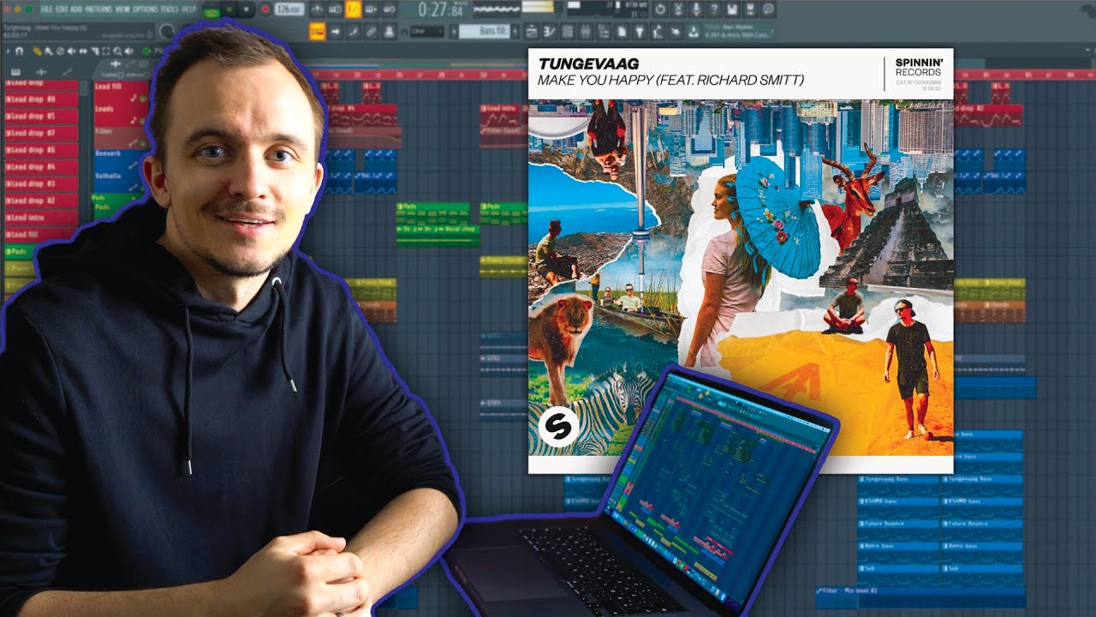Select the 'Lead drop #2' pattern
This screenshot has width=1096, height=617.
(x=41, y=201)
